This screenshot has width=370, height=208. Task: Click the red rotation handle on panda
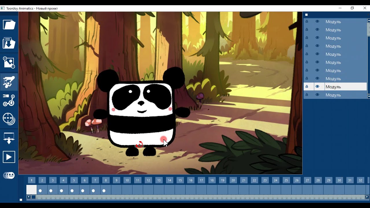tap(139, 144)
